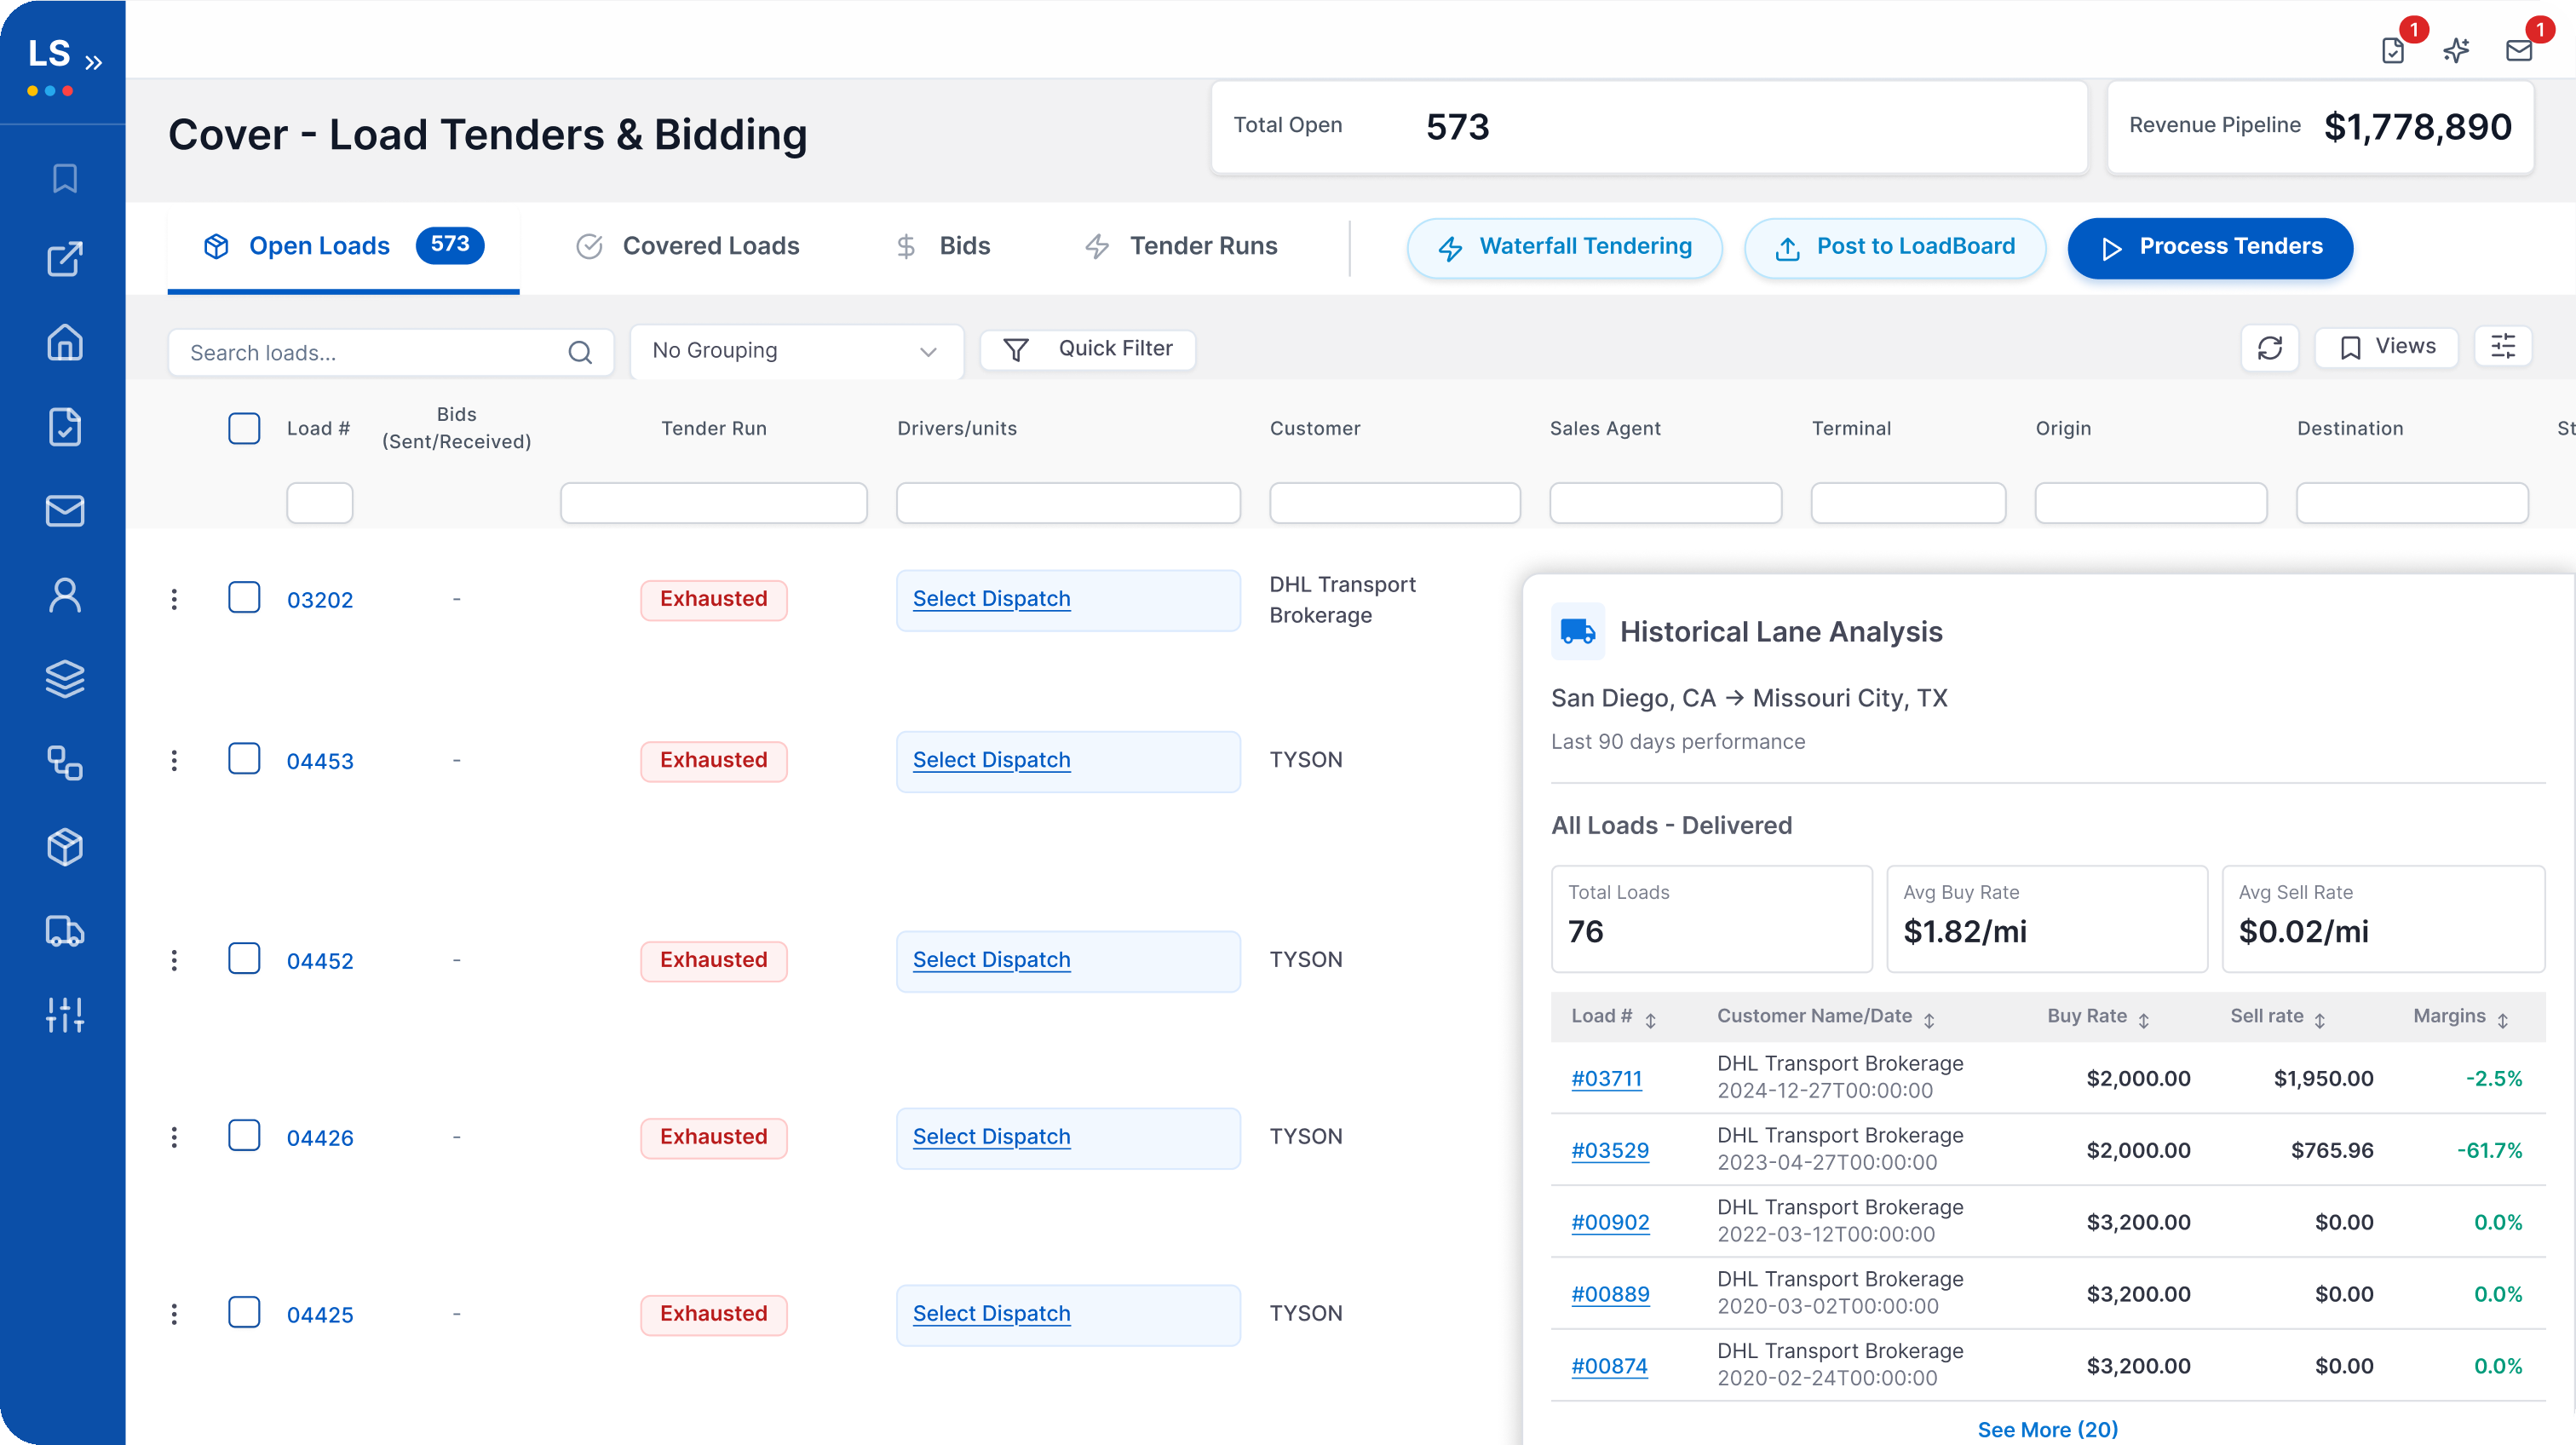Click the Waterfall Tendering button
The height and width of the screenshot is (1445, 2576).
[x=1564, y=247]
